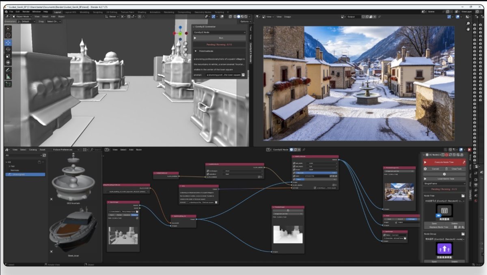
Task: Click the Execute Node Tree button
Action: coord(443,162)
